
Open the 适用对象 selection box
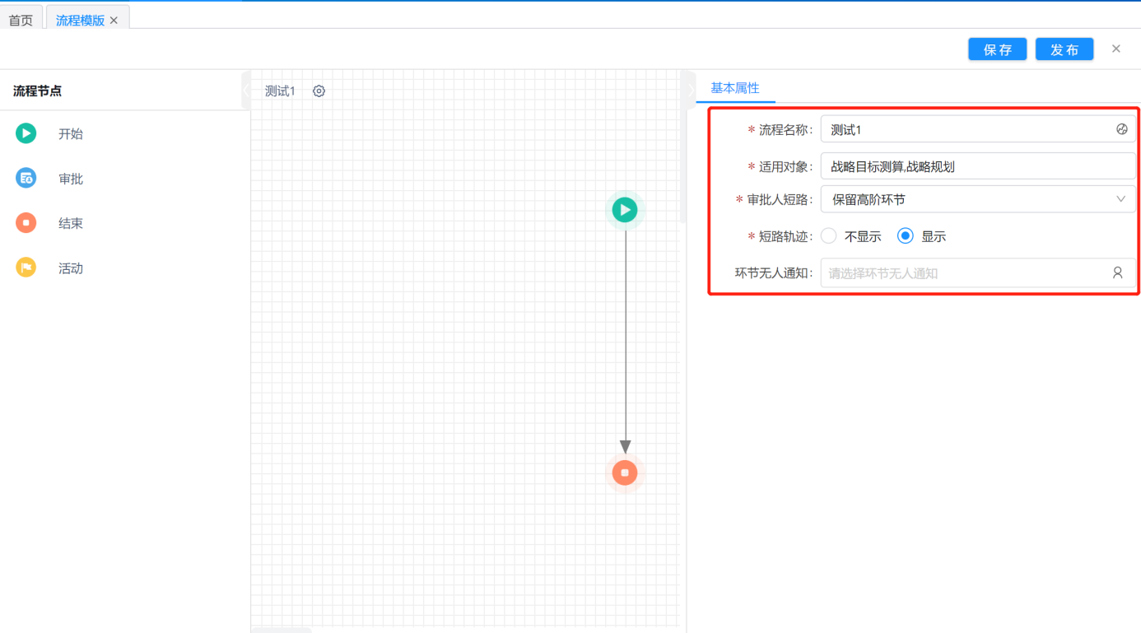(x=977, y=166)
